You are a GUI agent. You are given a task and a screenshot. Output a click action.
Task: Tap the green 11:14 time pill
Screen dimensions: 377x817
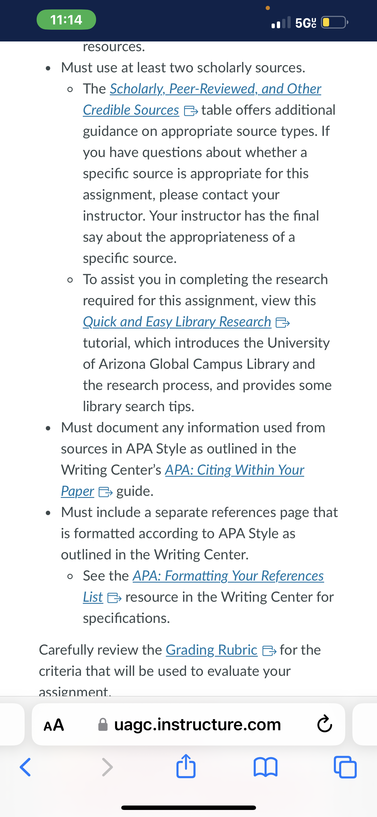[66, 20]
